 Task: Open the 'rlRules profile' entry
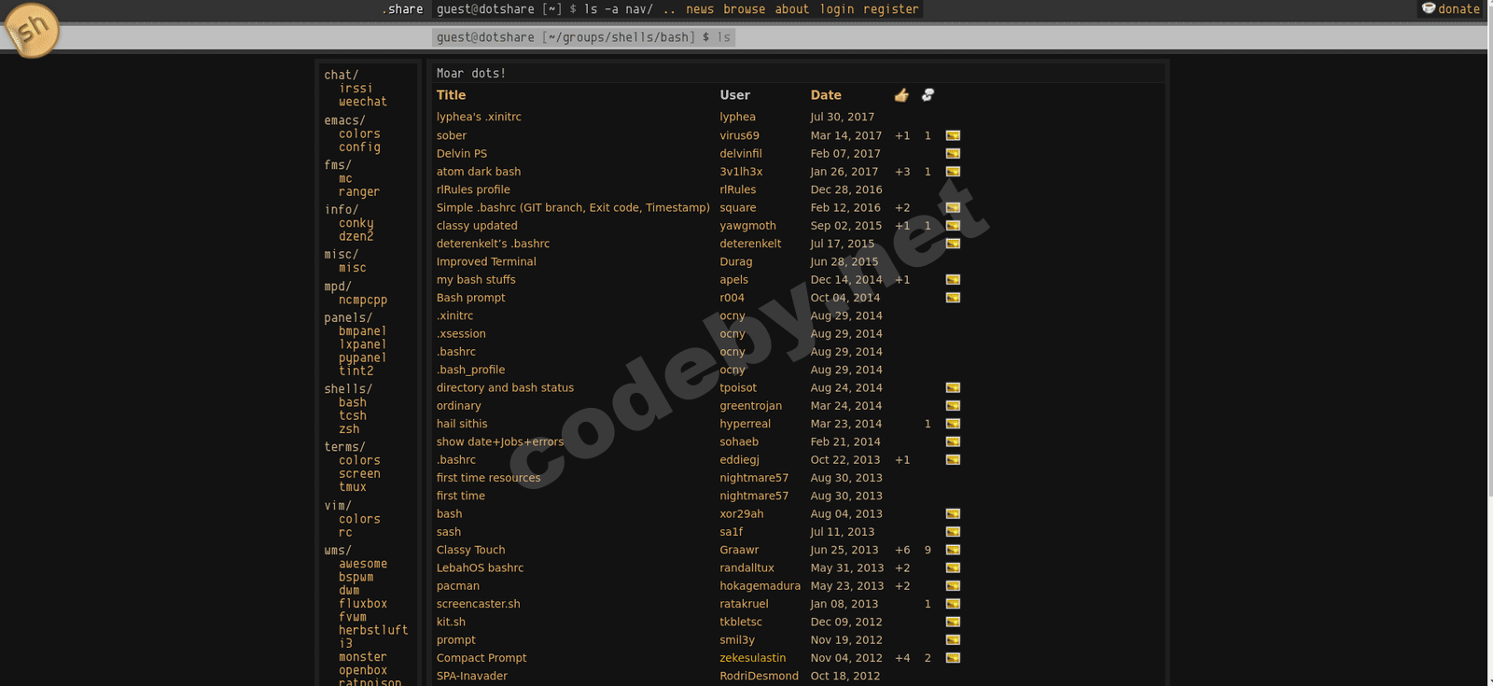click(x=473, y=189)
